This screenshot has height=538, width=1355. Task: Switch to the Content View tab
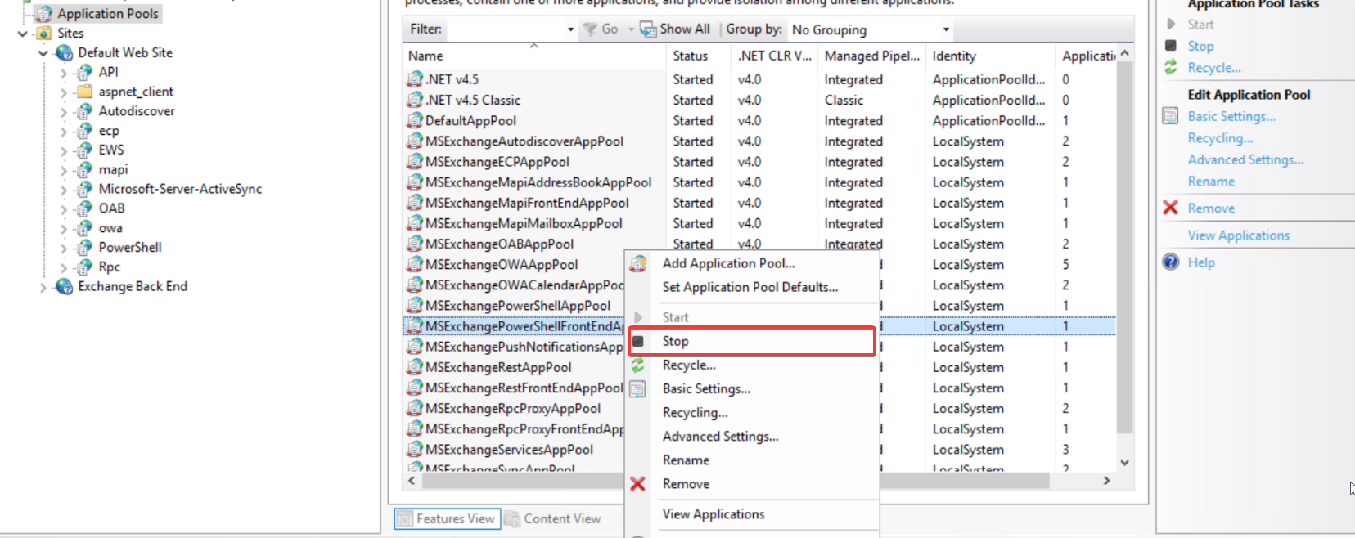coord(554,519)
